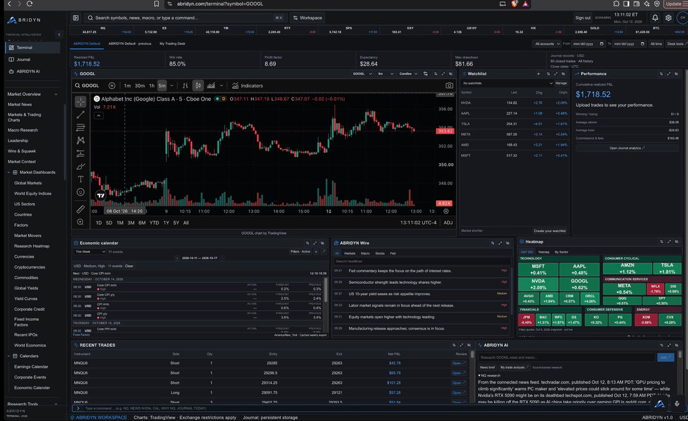Open the GOOGL symbol dropdown in panel header
Viewport: 688px width, 421px height.
(362, 74)
